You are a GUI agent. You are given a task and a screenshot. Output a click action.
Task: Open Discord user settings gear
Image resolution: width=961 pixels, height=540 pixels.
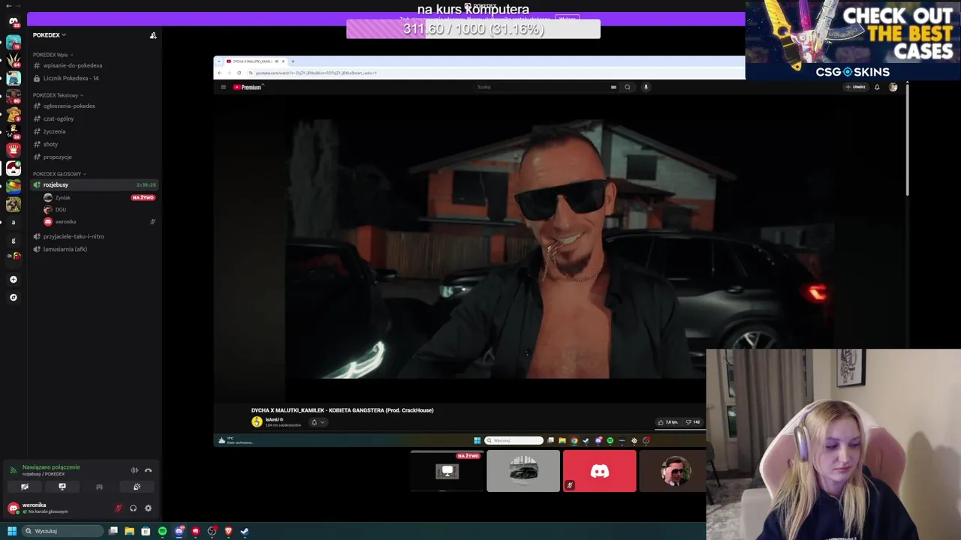click(148, 508)
